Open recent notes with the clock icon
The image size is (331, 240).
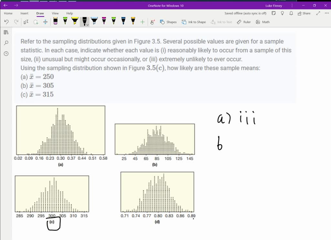click(5, 54)
